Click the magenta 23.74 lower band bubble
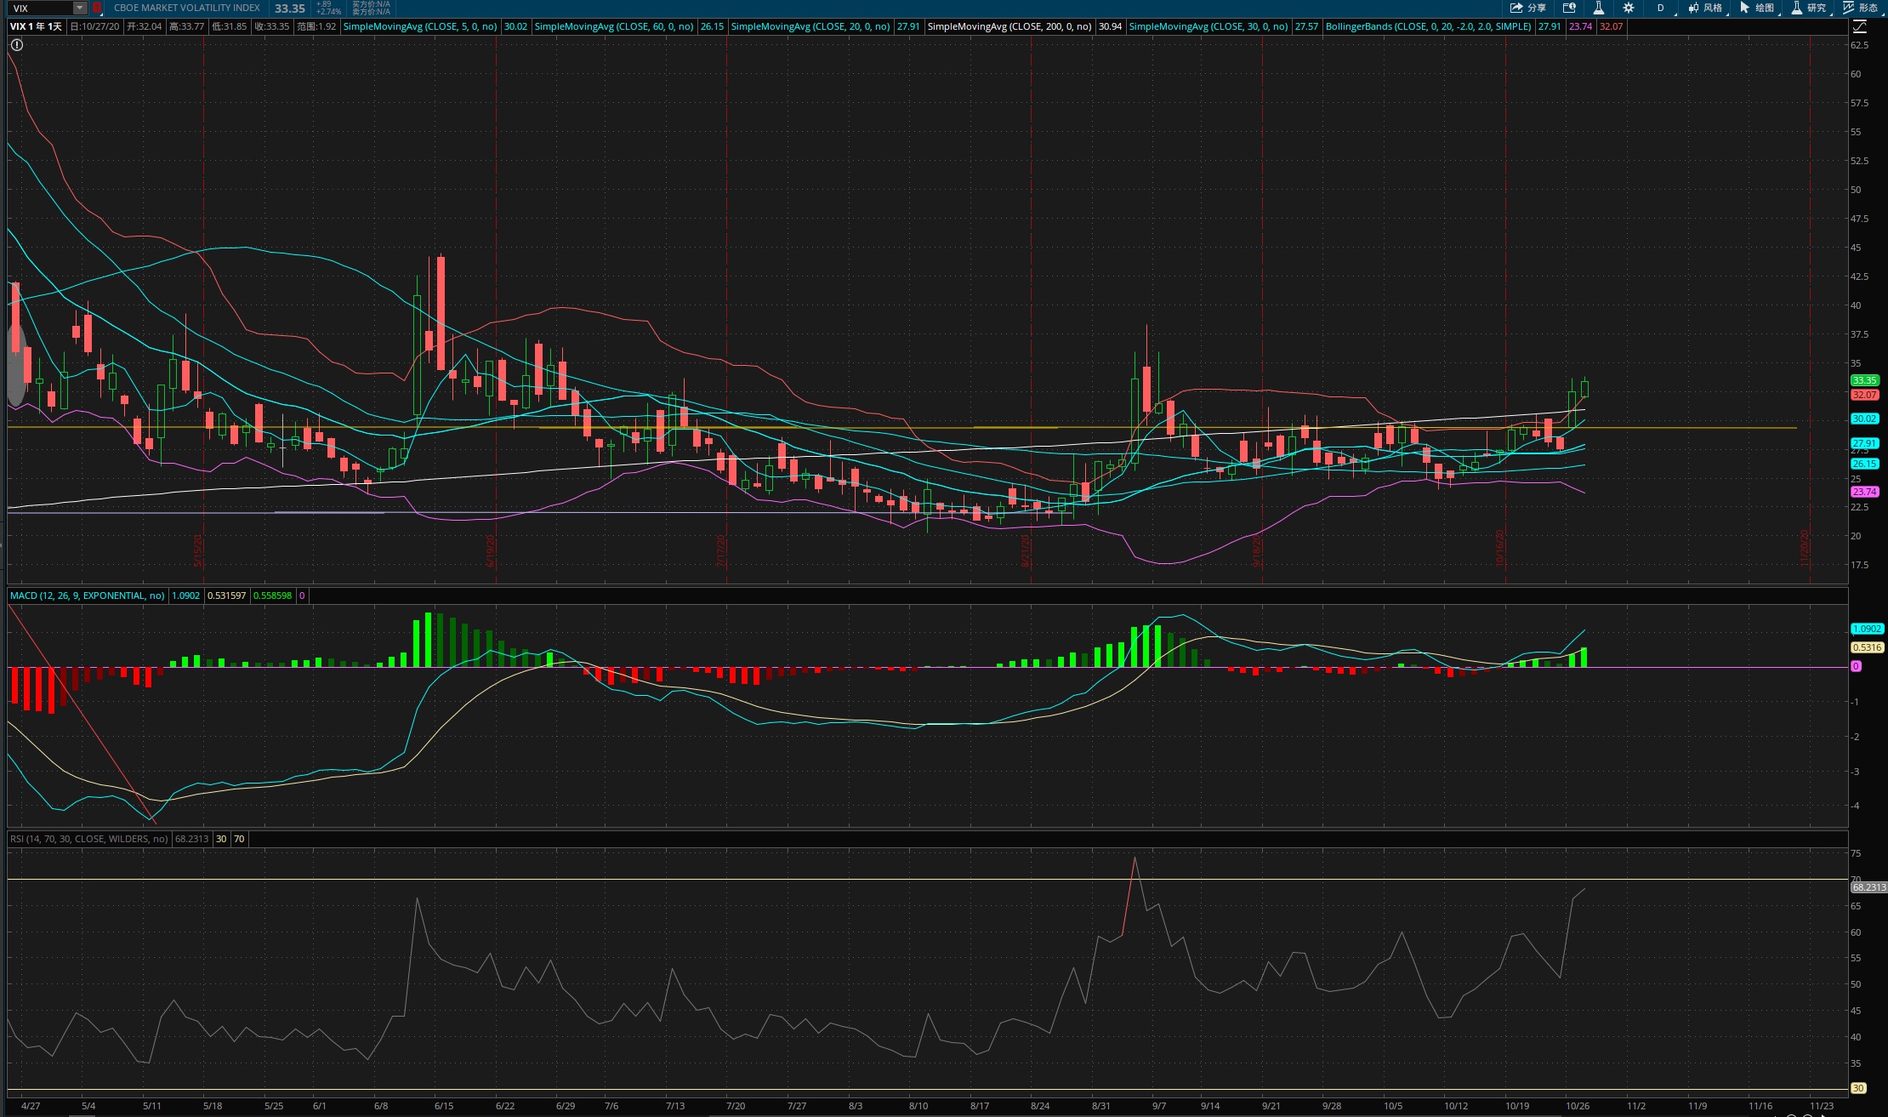 pyautogui.click(x=1865, y=492)
